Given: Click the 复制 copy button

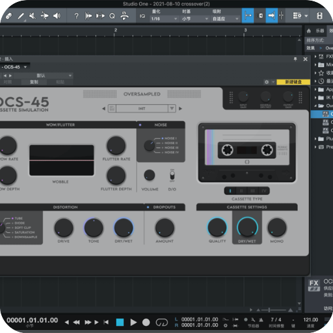Looking at the screenshot, I should tap(34, 82).
